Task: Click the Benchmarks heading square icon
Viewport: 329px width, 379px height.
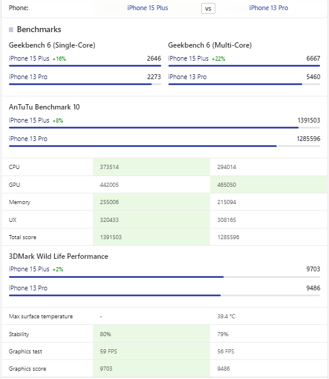Action: pyautogui.click(x=11, y=30)
